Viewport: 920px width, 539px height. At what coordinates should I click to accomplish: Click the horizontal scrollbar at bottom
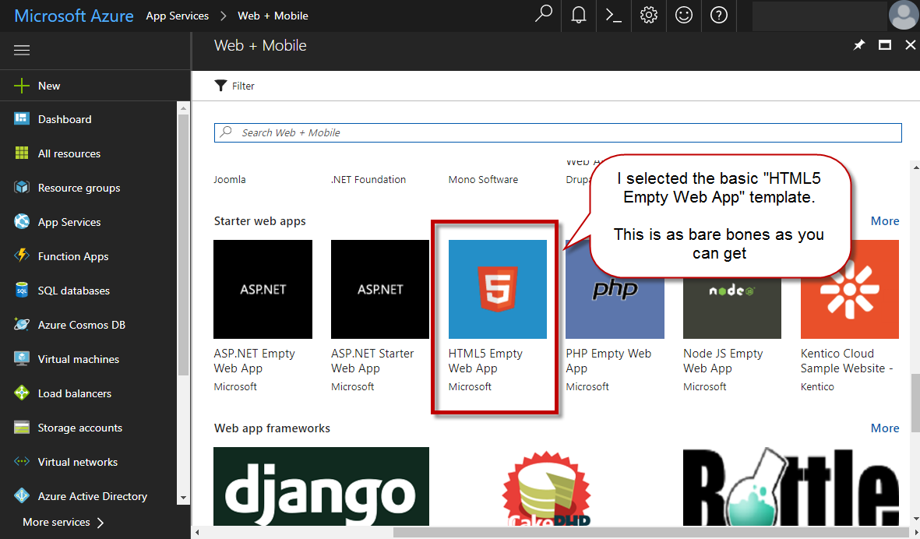tap(651, 533)
